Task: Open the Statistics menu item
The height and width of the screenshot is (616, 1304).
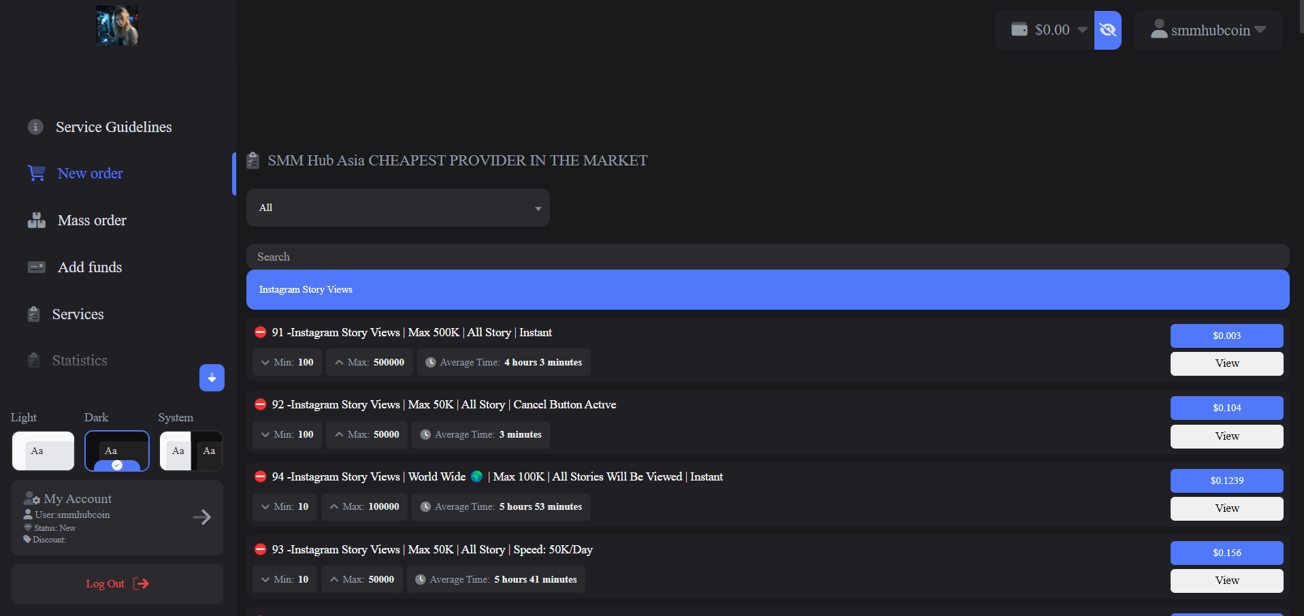Action: pyautogui.click(x=80, y=361)
